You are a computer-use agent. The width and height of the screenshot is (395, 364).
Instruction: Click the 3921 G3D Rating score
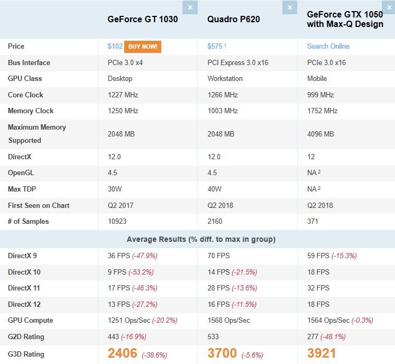(x=321, y=353)
